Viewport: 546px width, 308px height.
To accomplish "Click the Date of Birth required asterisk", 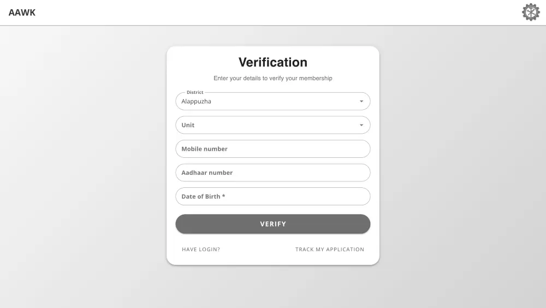I will 224,197.
